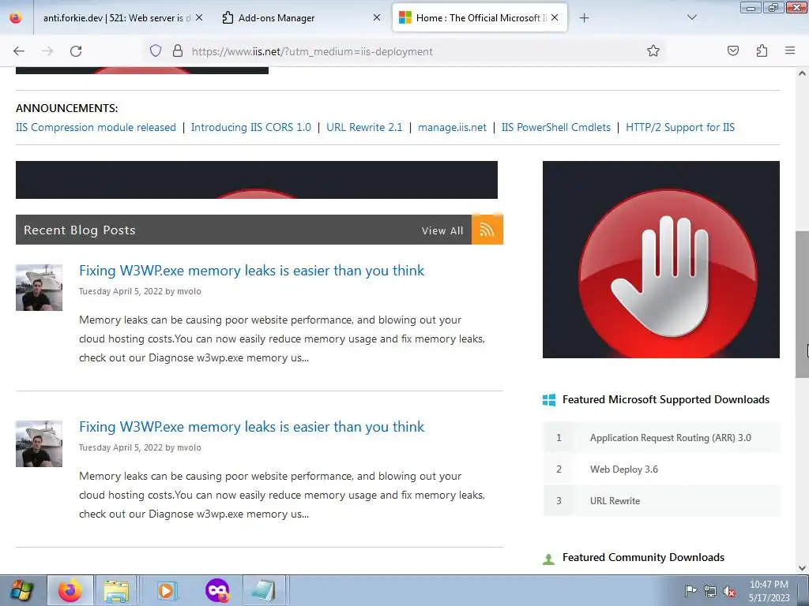This screenshot has height=606, width=809.
Task: Click the purple mask app taskbar icon
Action: coord(216,590)
